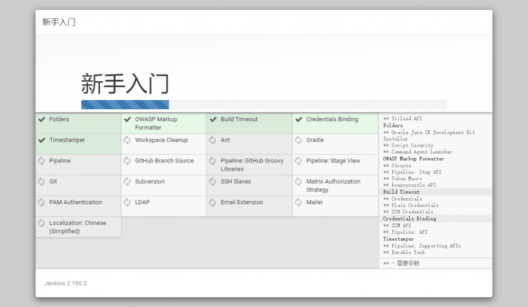528x307 pixels.
Task: Click the spinner icon next to Gradle
Action: pyautogui.click(x=298, y=140)
